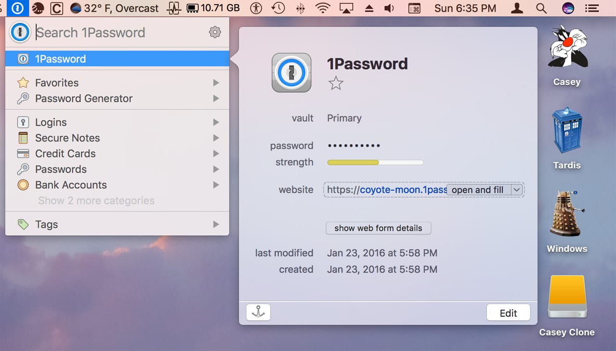Click the Siri icon in menu bar
The height and width of the screenshot is (351, 616).
[568, 8]
